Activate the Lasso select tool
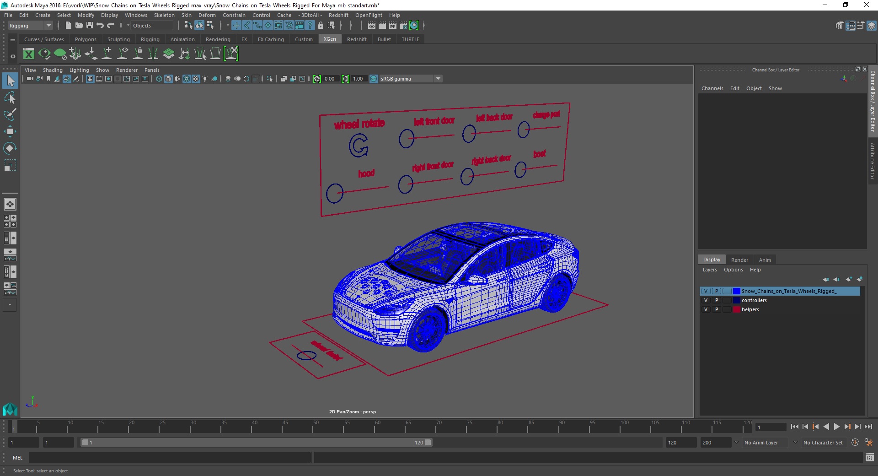 [10, 98]
